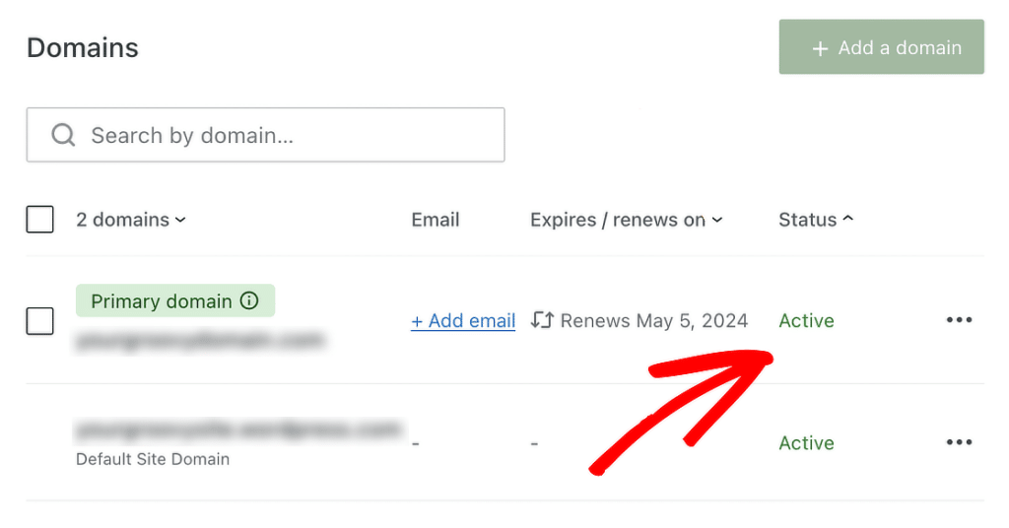Click the plus icon on Add a domain

pos(819,48)
